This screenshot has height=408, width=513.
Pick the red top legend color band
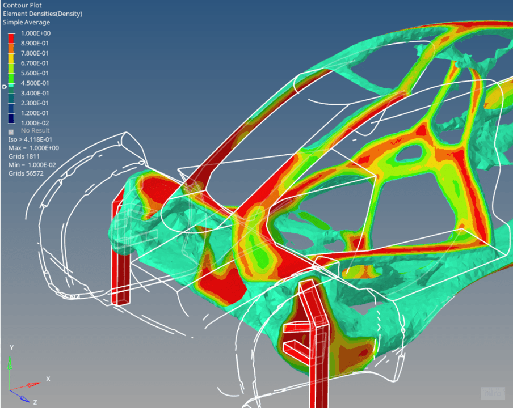11,39
